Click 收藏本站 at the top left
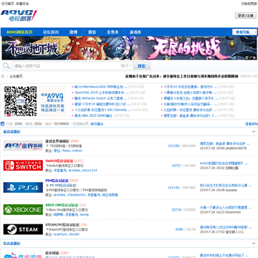The image size is (258, 258). [22, 4]
